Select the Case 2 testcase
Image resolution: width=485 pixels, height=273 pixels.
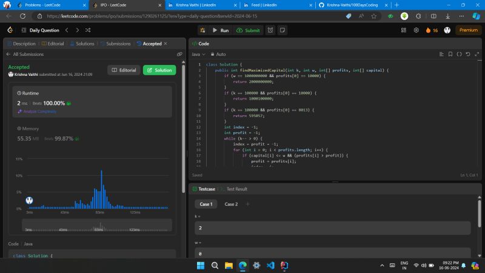click(230, 204)
